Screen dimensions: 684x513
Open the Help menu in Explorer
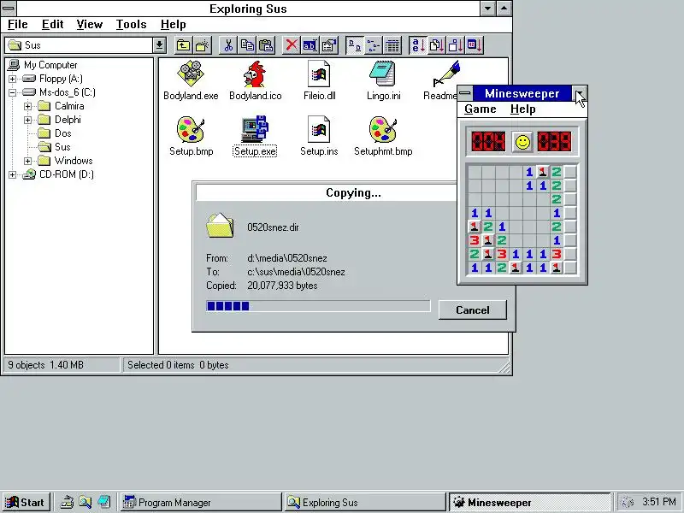pos(174,25)
